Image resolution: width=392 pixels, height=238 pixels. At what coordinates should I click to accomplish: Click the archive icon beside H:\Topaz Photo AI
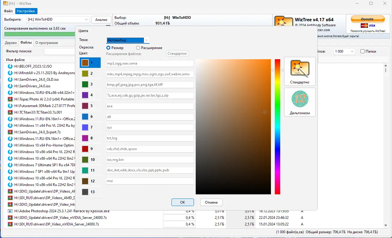(10, 99)
